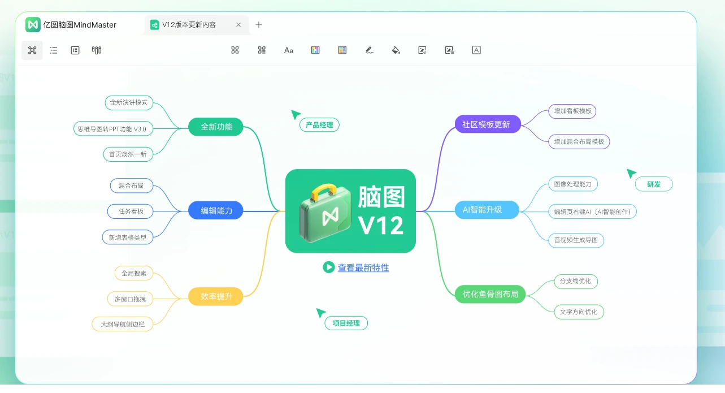
Task: Select the 全新功能 branch node
Action: [216, 127]
